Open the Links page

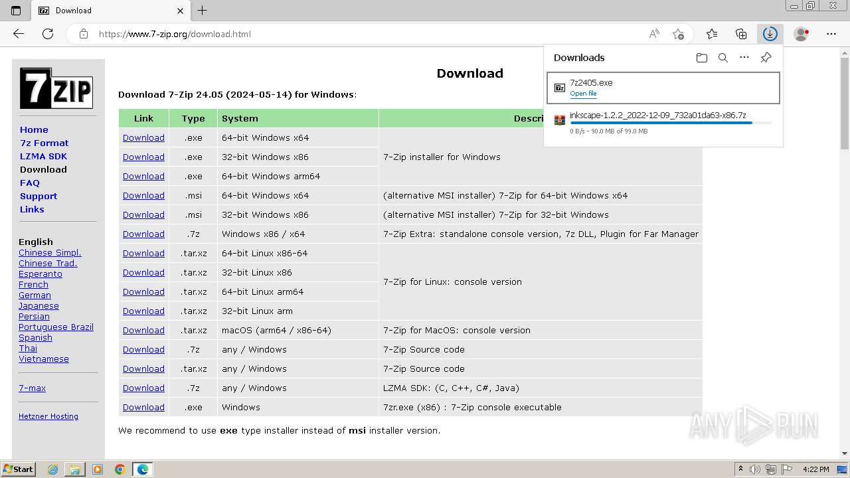pos(32,209)
